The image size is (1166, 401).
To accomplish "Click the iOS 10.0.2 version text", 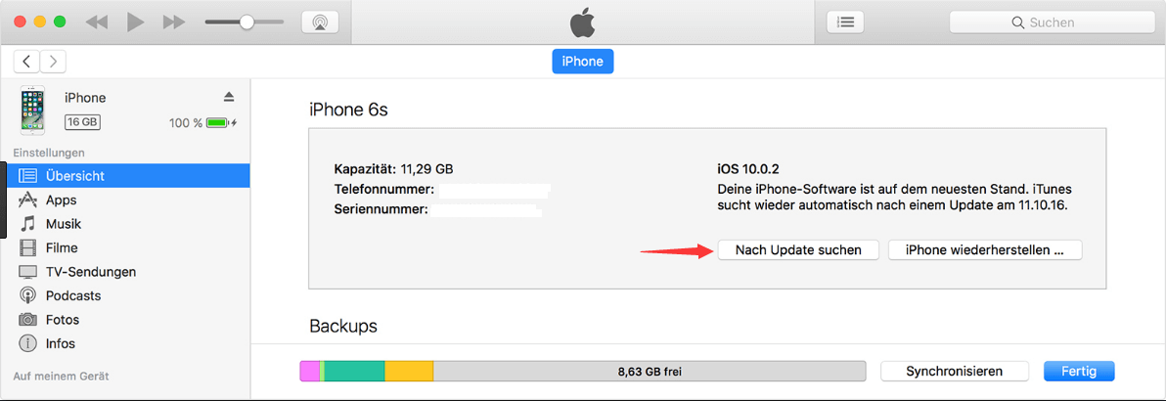I will [747, 168].
